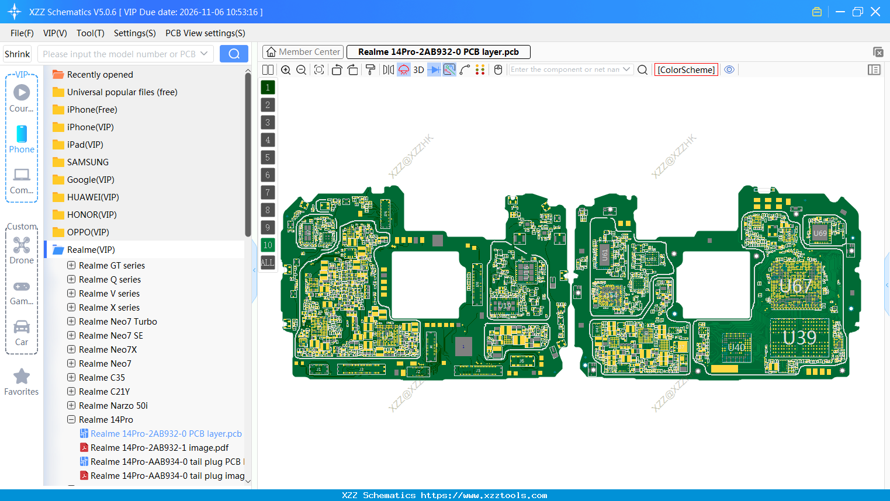Screen dimensions: 890x501
Task: Click the Member Center button
Action: [302, 51]
